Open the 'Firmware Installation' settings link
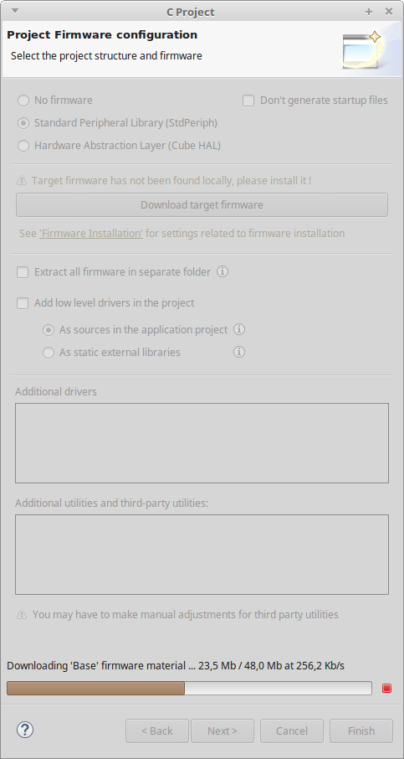This screenshot has height=759, width=404. coord(91,234)
